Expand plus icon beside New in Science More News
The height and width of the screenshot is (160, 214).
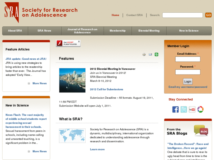(x=29, y=151)
